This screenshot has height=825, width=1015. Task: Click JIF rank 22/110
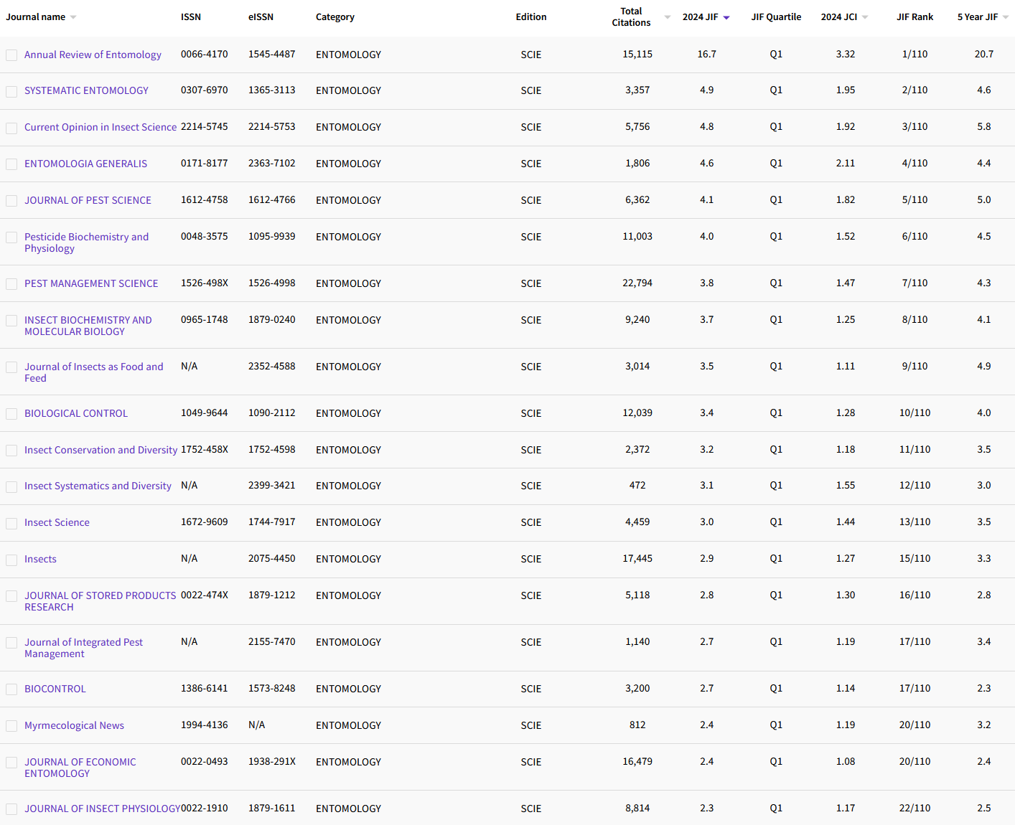pos(915,808)
